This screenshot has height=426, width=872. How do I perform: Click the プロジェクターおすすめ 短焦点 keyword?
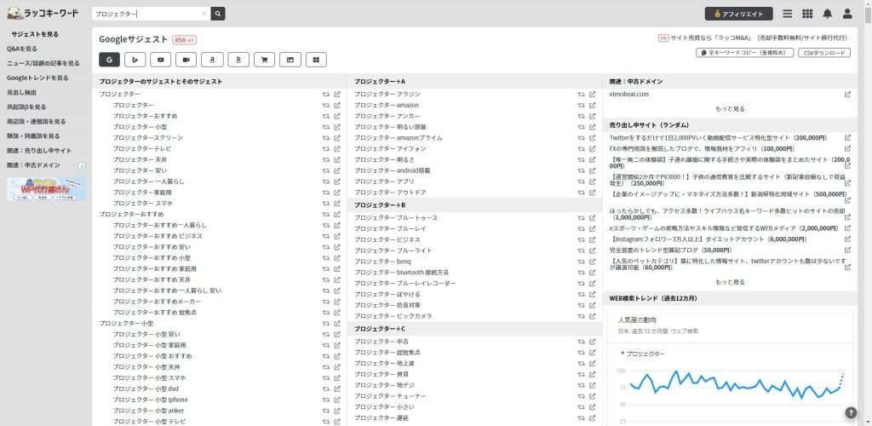tap(155, 313)
